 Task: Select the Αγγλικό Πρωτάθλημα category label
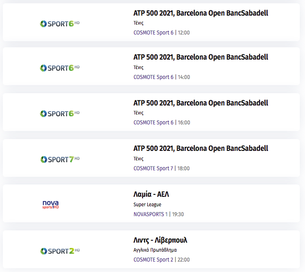(x=155, y=250)
